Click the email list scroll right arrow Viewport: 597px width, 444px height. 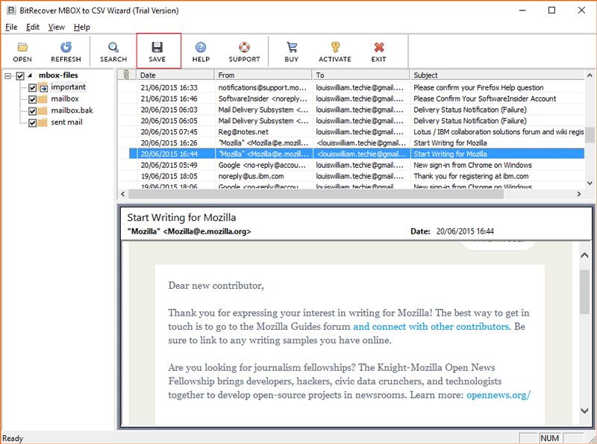(579, 194)
